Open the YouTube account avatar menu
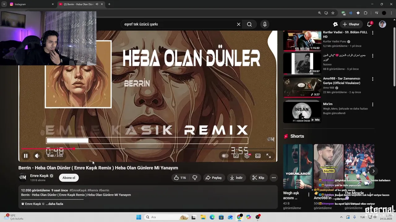The width and height of the screenshot is (396, 222). pos(383,24)
